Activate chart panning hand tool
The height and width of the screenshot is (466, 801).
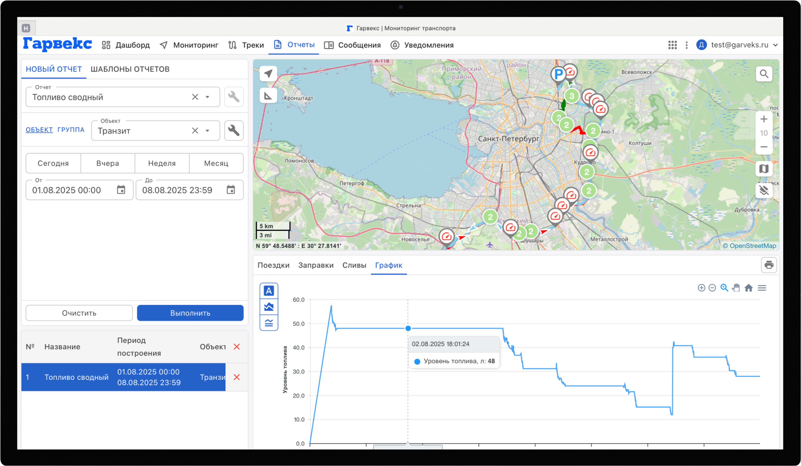736,288
